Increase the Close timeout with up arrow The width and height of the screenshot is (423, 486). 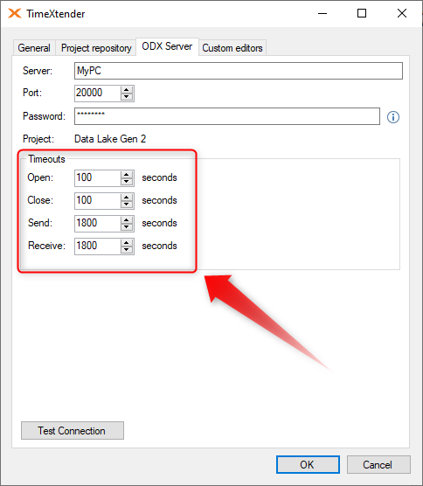(x=127, y=198)
